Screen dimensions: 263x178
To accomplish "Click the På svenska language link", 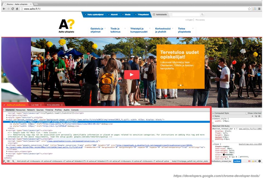I will (200, 20).
